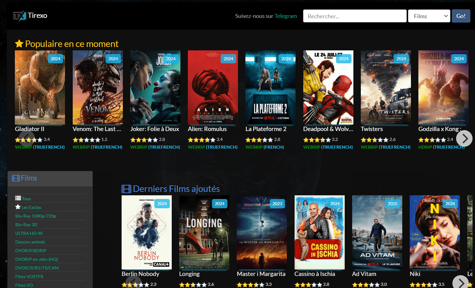Image resolution: width=475 pixels, height=288 pixels.
Task: Open the Deadpool & Wolverine poster
Action: pos(328,87)
